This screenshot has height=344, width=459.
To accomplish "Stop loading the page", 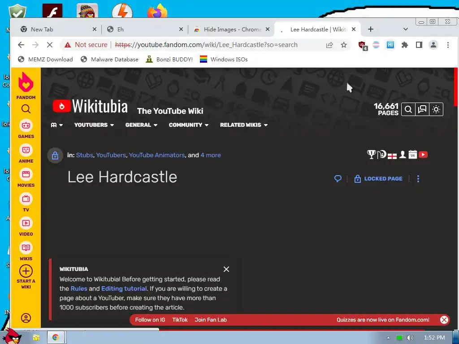I will pyautogui.click(x=50, y=45).
